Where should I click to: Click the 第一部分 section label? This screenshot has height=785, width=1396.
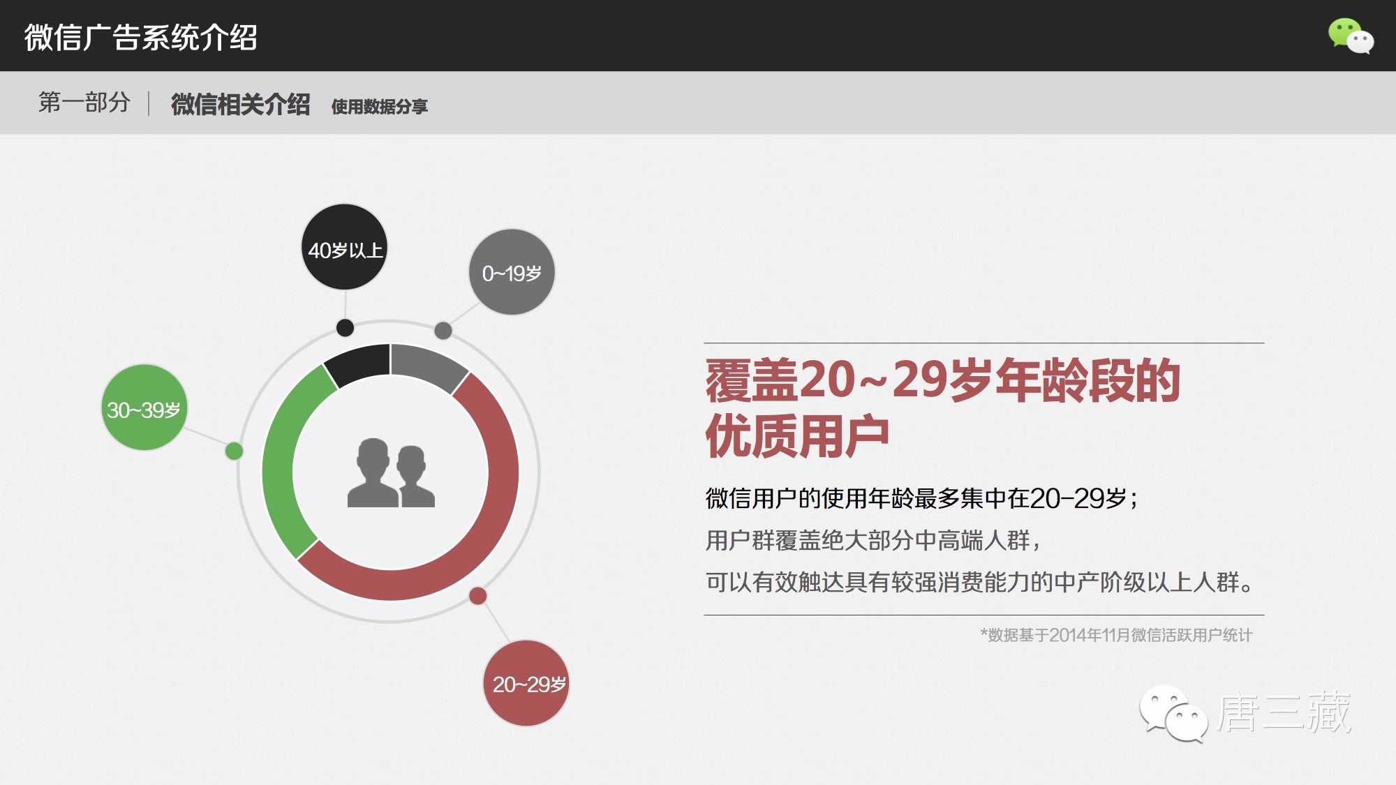84,103
